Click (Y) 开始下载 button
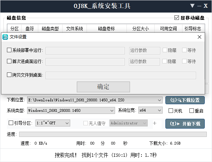 (x=185, y=123)
